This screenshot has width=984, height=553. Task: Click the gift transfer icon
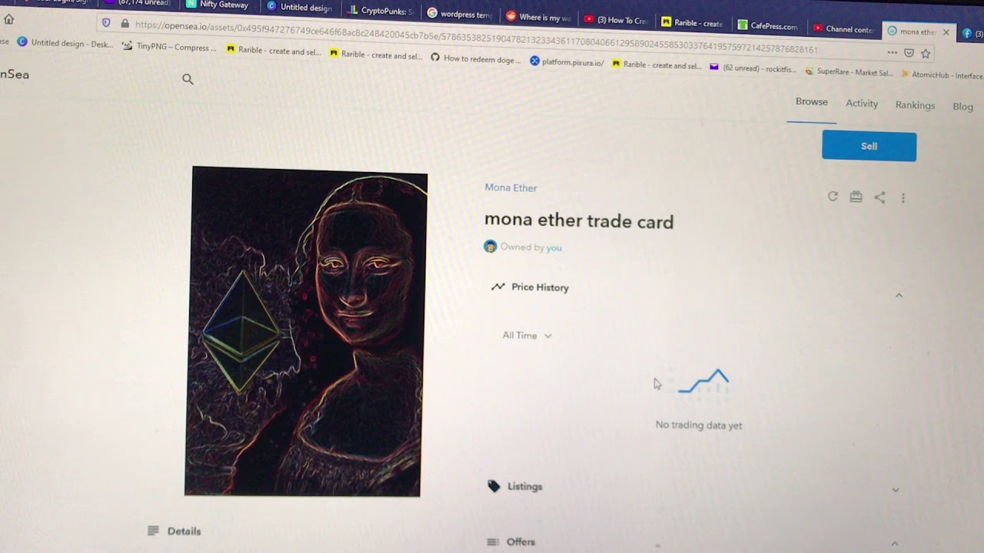click(x=856, y=197)
